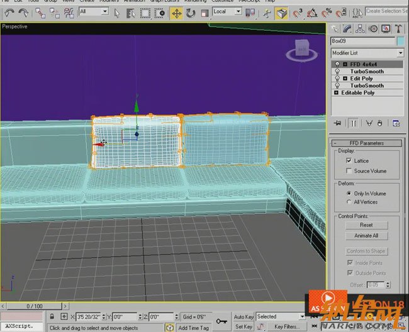This screenshot has height=332, width=409.
Task: Switch to the Hierarchy command panel tab
Action: click(x=360, y=29)
